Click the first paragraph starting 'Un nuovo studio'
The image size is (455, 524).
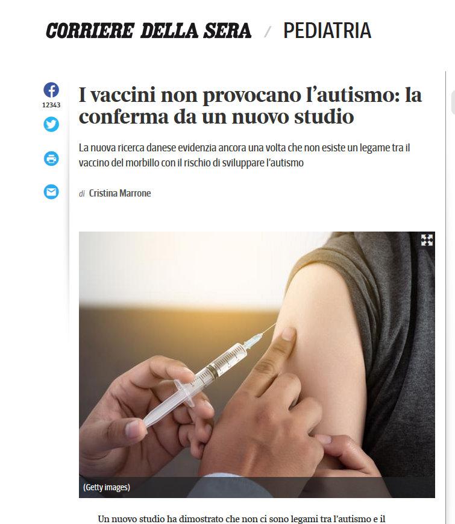pos(242,519)
